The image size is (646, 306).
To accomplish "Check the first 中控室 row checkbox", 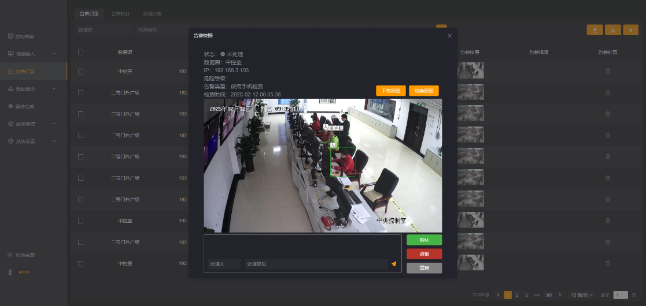I will click(81, 71).
